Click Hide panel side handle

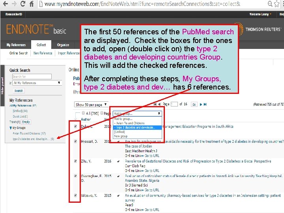pyautogui.click(x=2, y=86)
